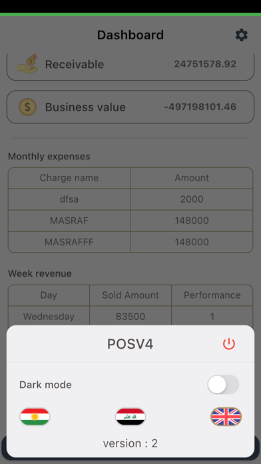Open settings via the gear icon

(242, 35)
